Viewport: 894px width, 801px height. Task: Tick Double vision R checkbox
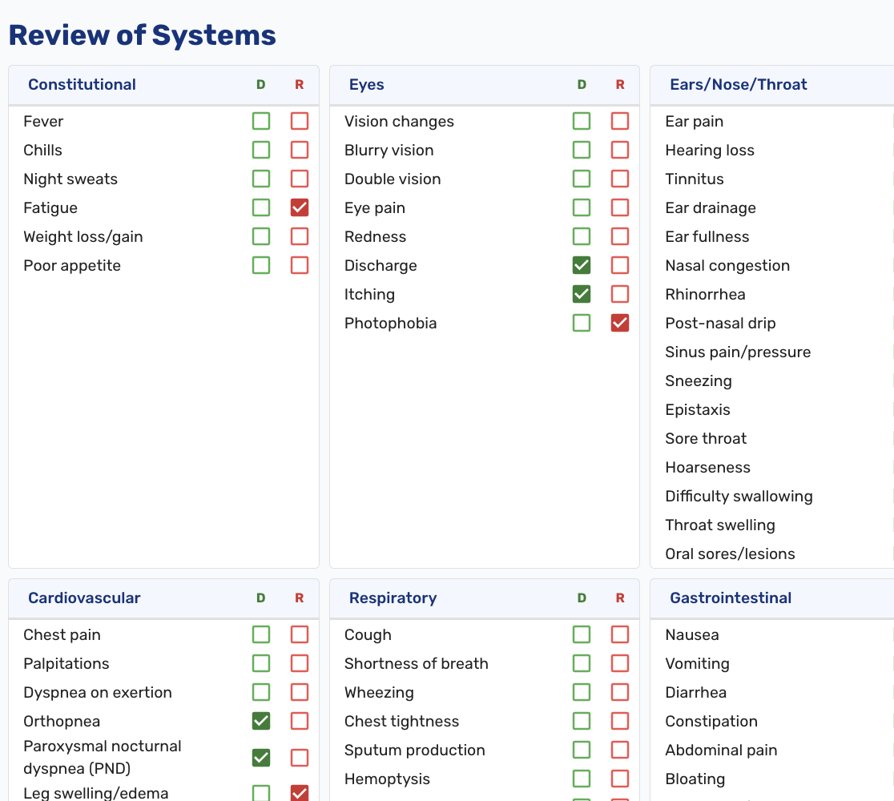point(620,179)
